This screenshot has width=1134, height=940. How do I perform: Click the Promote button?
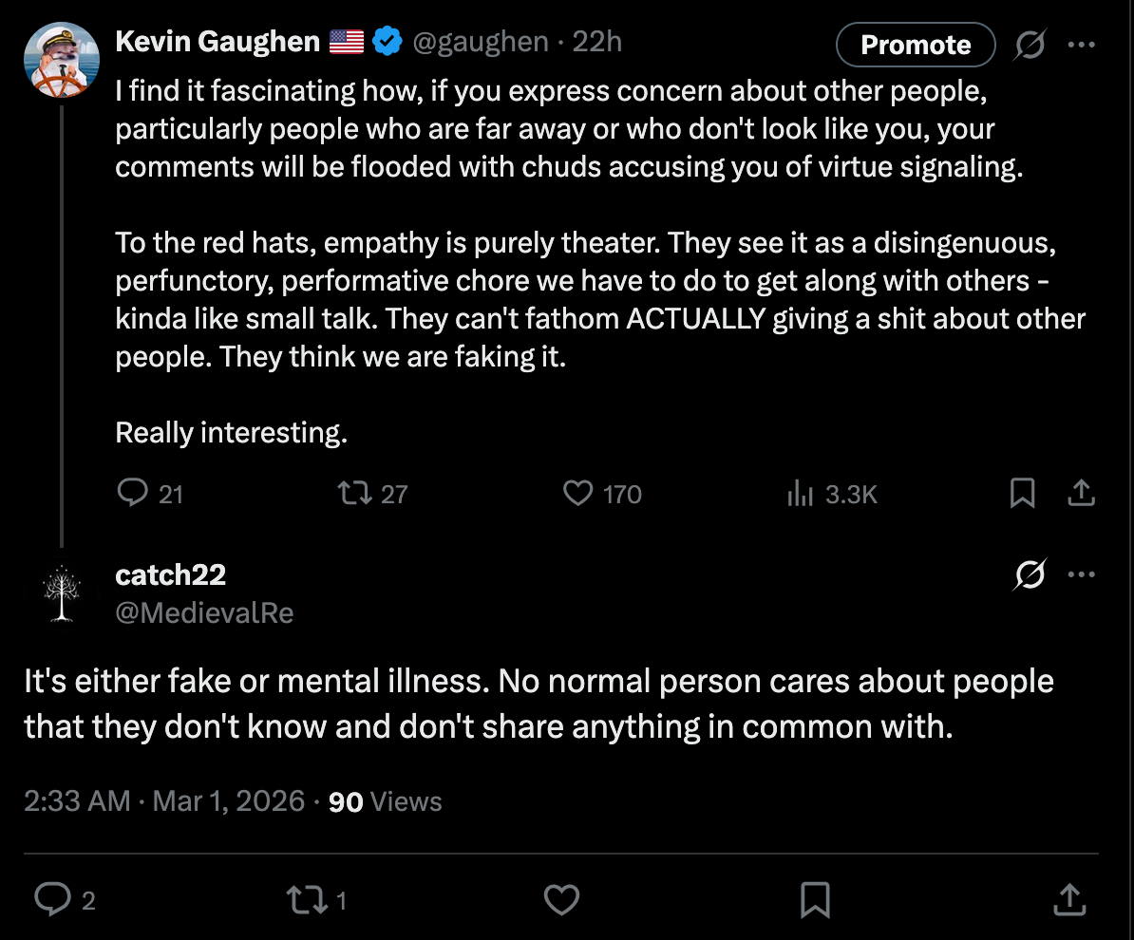point(916,45)
